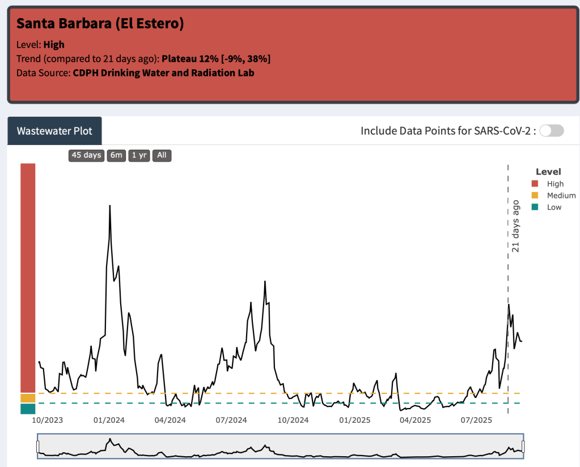Click the Santa Barbara (El Estero) heading
580x467 pixels.
pyautogui.click(x=100, y=24)
